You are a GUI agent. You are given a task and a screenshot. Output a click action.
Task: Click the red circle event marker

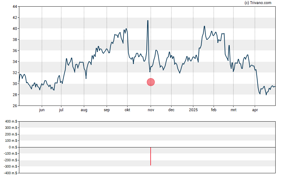tap(151, 82)
